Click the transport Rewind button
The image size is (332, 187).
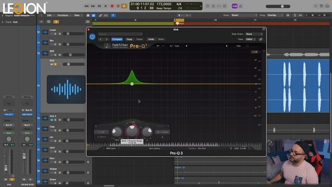tap(87, 6)
